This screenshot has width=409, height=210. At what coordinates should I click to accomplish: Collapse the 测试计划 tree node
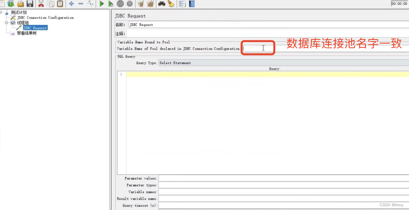tap(1, 13)
